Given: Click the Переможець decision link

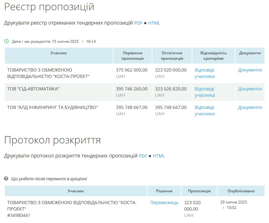Looking at the screenshot, I should point(164,203).
